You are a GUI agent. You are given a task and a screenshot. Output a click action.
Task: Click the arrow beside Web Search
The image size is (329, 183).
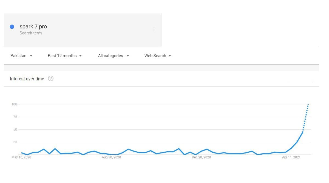pos(170,56)
